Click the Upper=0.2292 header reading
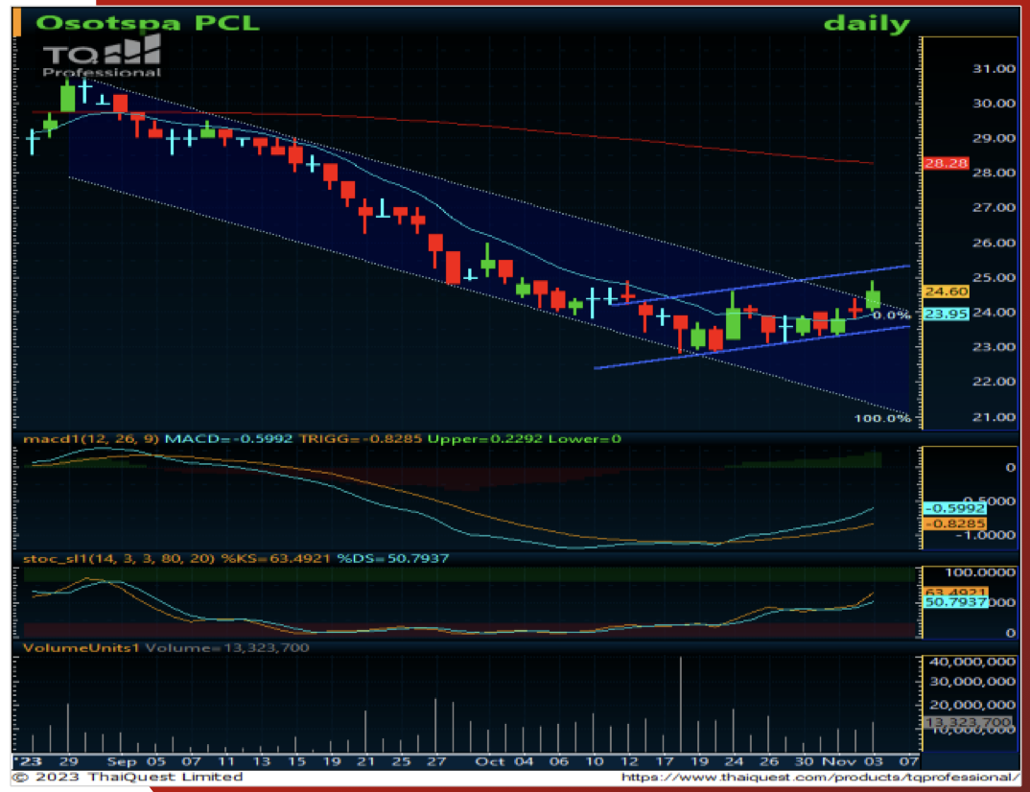Viewport: 1030px width, 792px height. (x=484, y=439)
